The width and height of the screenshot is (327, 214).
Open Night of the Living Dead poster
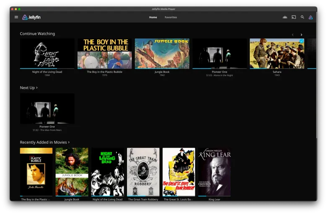107,172
